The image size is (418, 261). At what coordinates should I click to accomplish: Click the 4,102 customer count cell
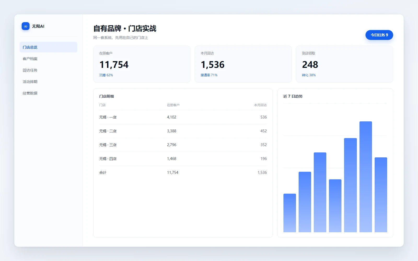coord(172,117)
